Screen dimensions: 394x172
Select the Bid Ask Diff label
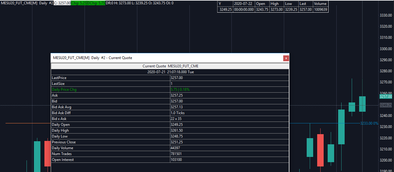coord(110,113)
